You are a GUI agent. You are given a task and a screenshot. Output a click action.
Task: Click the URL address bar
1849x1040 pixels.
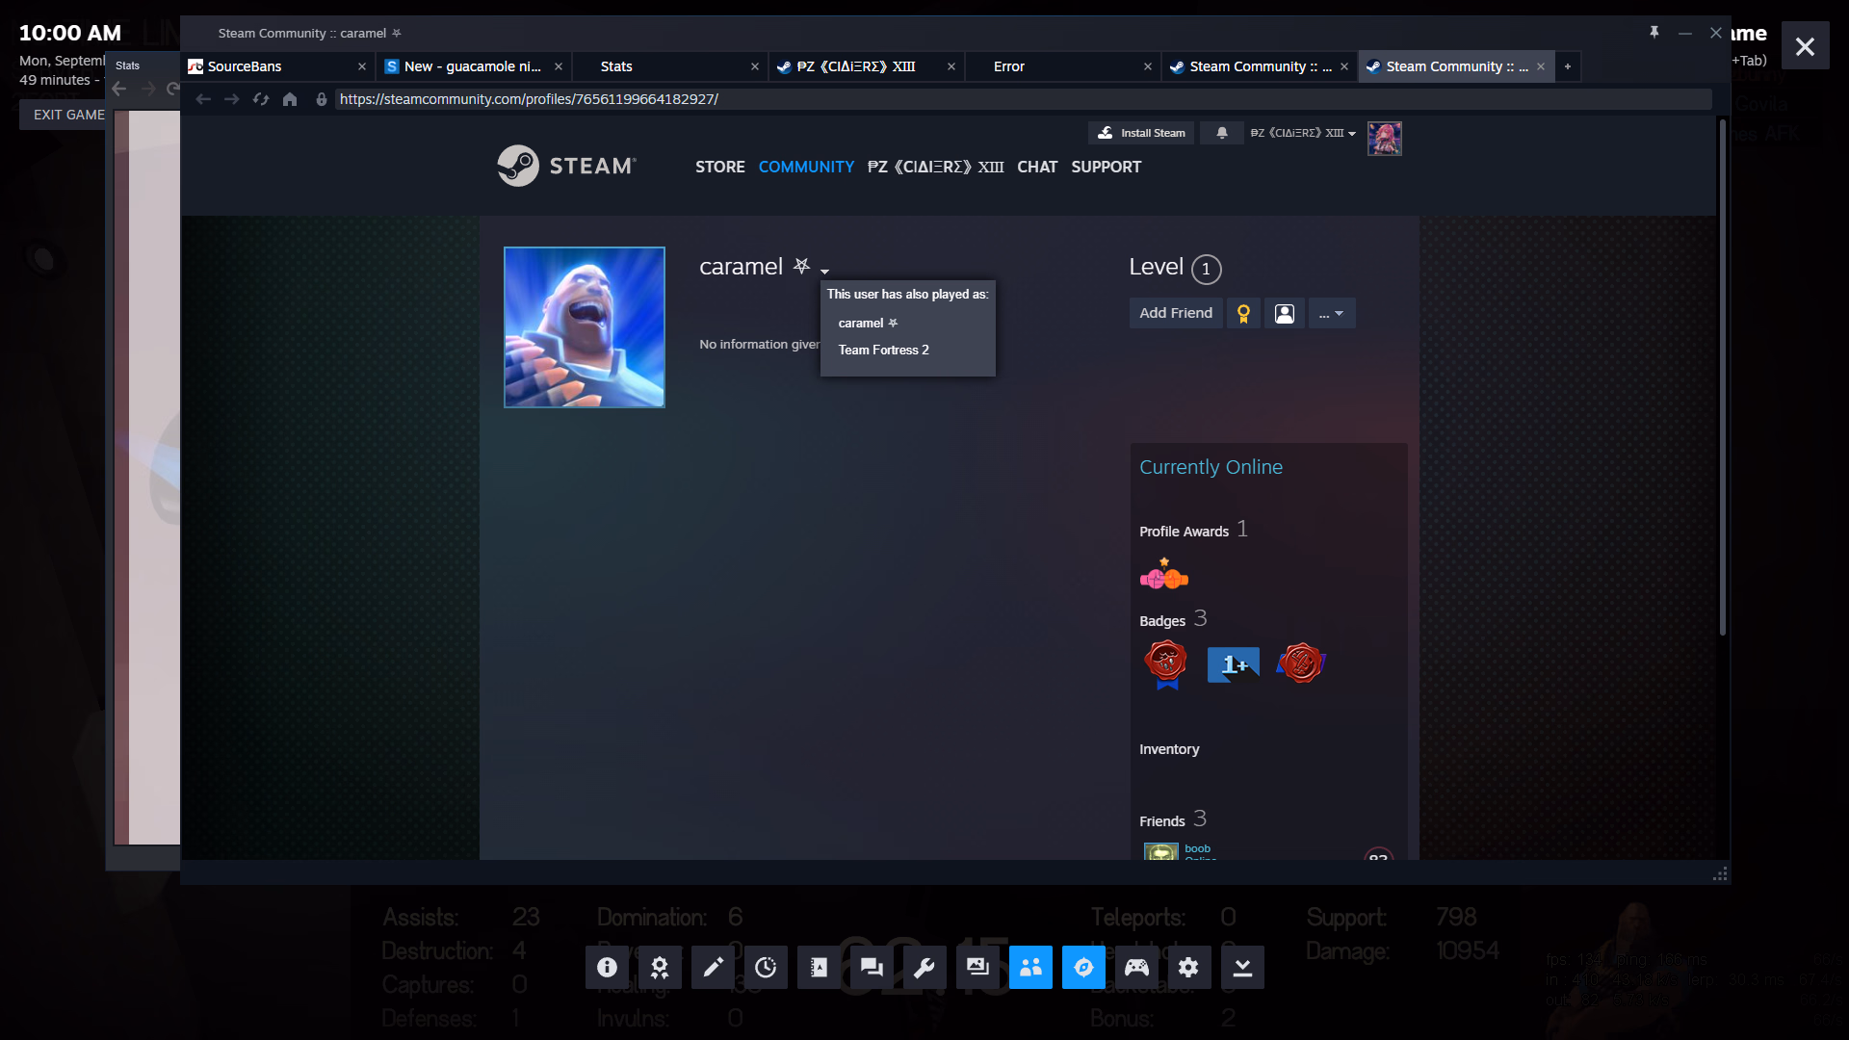pos(1023,99)
